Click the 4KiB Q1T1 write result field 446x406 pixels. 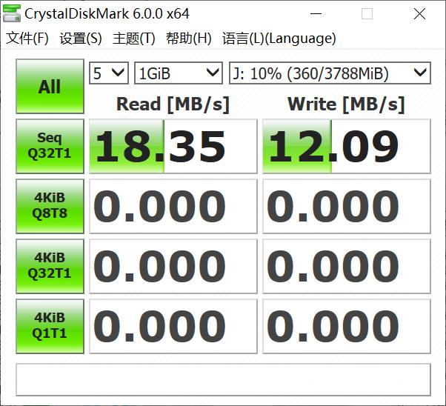tap(346, 326)
